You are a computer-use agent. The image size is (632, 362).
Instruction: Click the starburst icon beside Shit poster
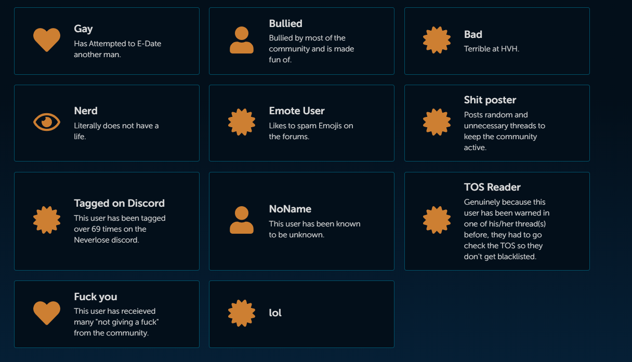[437, 122]
